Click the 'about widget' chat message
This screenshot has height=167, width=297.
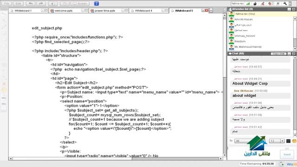pos(260,96)
